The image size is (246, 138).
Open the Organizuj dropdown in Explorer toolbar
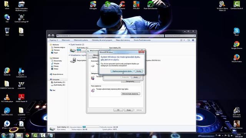53,40
